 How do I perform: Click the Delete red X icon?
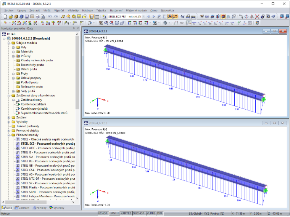257,17
